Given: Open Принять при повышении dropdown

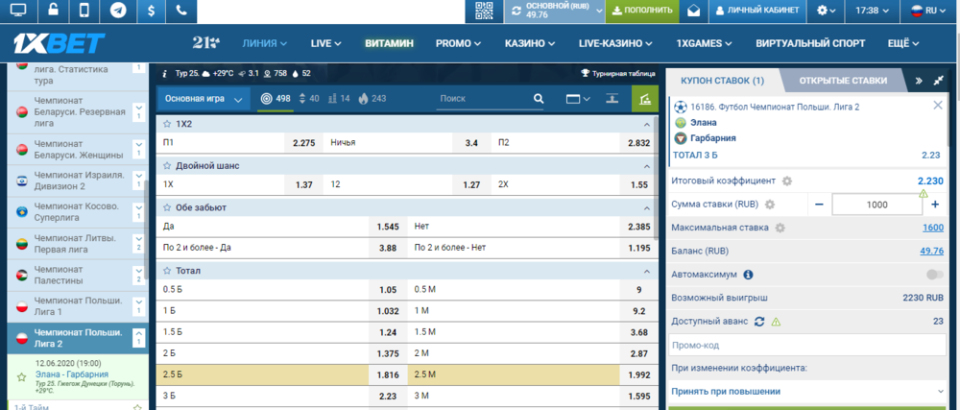Looking at the screenshot, I should (807, 391).
